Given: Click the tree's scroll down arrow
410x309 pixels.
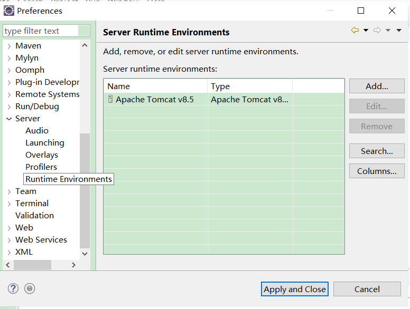Looking at the screenshot, I should [x=85, y=254].
